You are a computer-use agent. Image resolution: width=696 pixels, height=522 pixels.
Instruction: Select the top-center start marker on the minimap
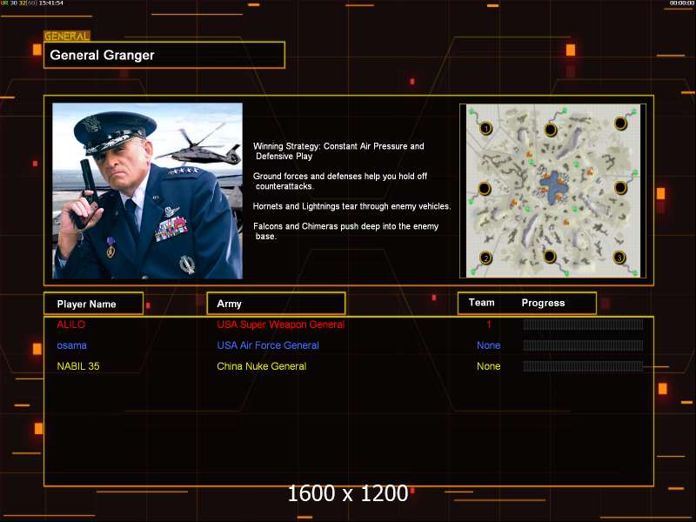coord(551,130)
